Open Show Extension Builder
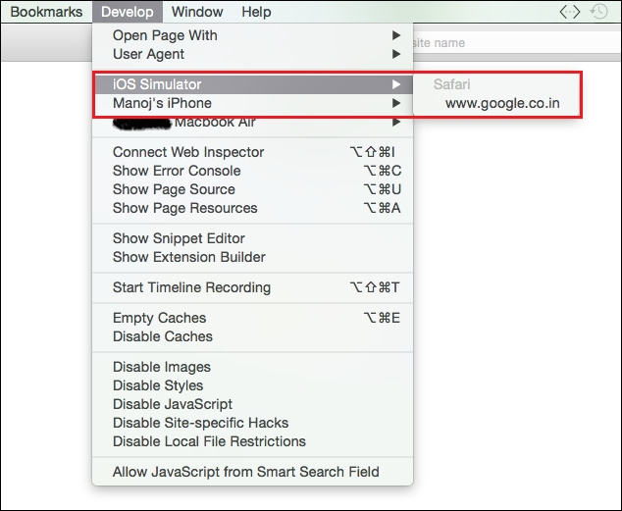The height and width of the screenshot is (511, 622). point(253,257)
